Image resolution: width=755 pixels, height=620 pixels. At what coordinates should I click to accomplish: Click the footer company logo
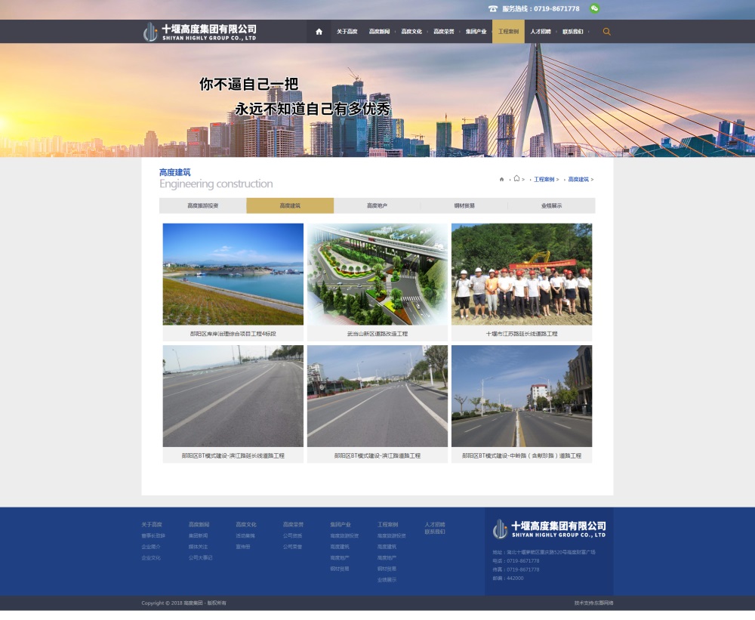pos(550,529)
